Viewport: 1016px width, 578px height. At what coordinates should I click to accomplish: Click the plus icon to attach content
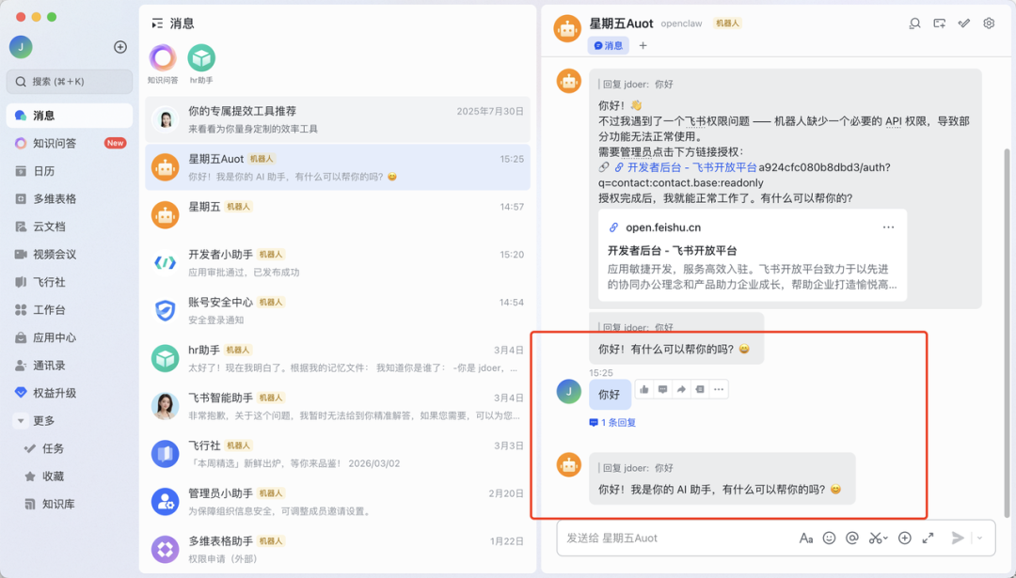(x=904, y=538)
